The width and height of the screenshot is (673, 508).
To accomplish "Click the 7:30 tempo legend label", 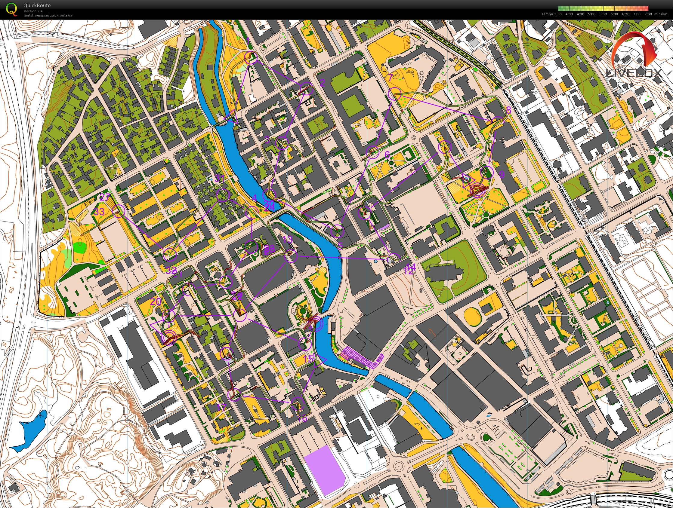I will tap(648, 14).
